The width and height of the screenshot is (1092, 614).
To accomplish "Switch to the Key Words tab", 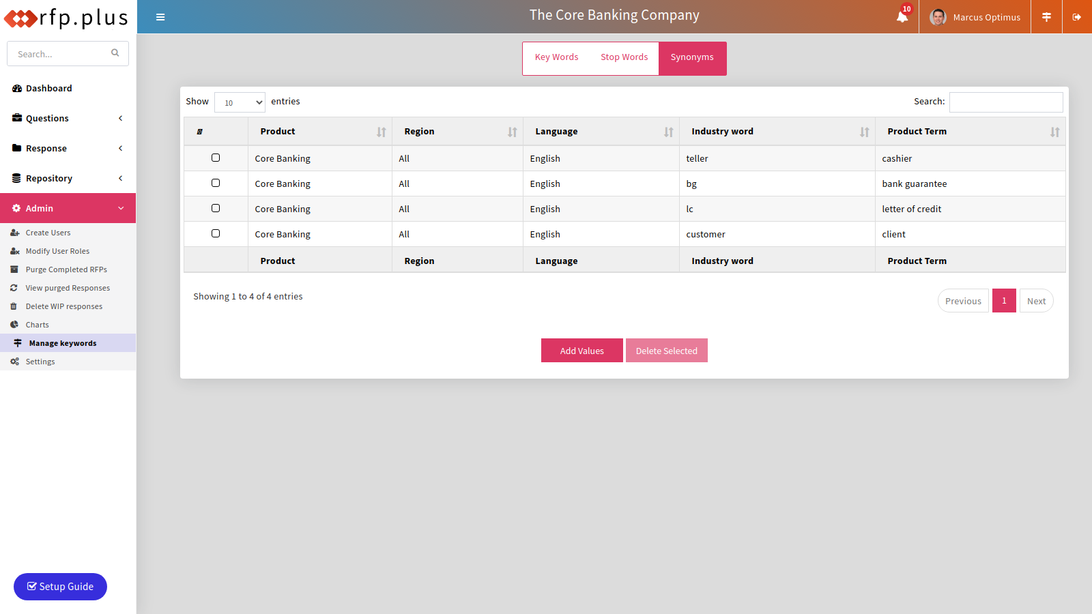I will (x=556, y=57).
